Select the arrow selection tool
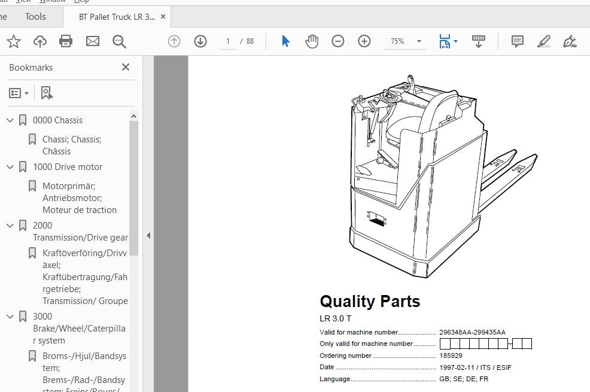590x392 pixels. pyautogui.click(x=285, y=41)
